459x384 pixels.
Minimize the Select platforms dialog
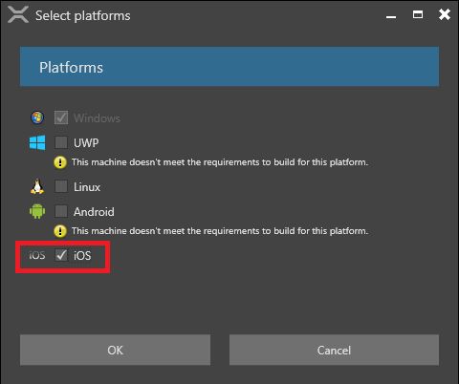[391, 16]
